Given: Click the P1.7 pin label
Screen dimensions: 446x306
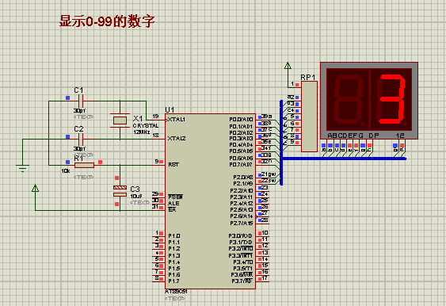Looking at the screenshot, I should [x=173, y=281].
